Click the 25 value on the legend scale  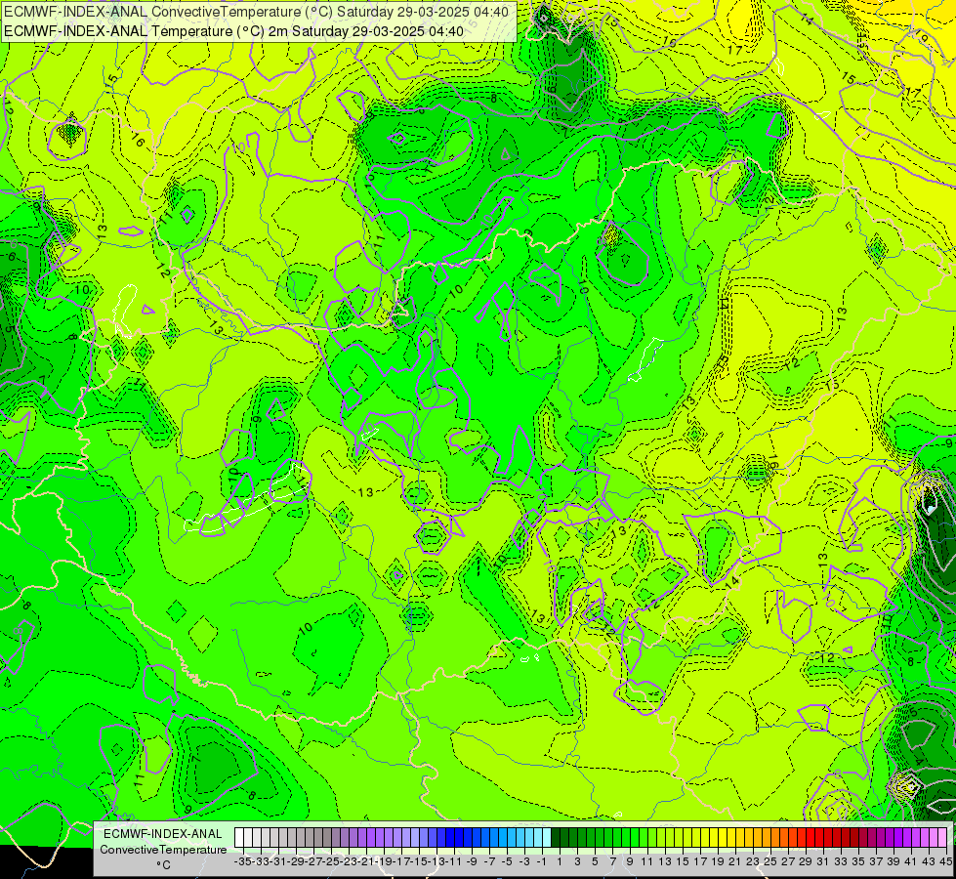pyautogui.click(x=770, y=861)
